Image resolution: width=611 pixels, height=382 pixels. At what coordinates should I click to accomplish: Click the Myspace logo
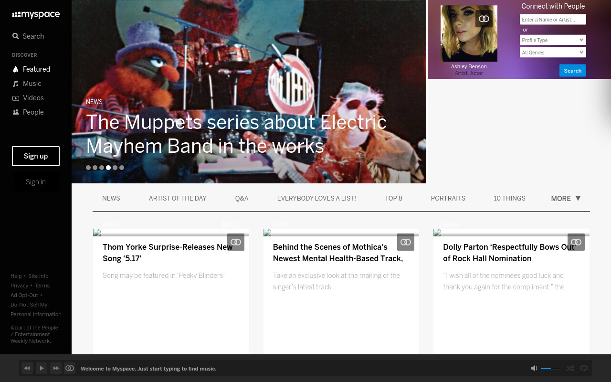(x=36, y=15)
